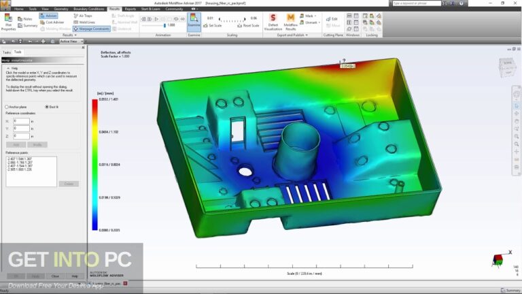
Task: Click the Modify reference point button
Action: pos(37,145)
